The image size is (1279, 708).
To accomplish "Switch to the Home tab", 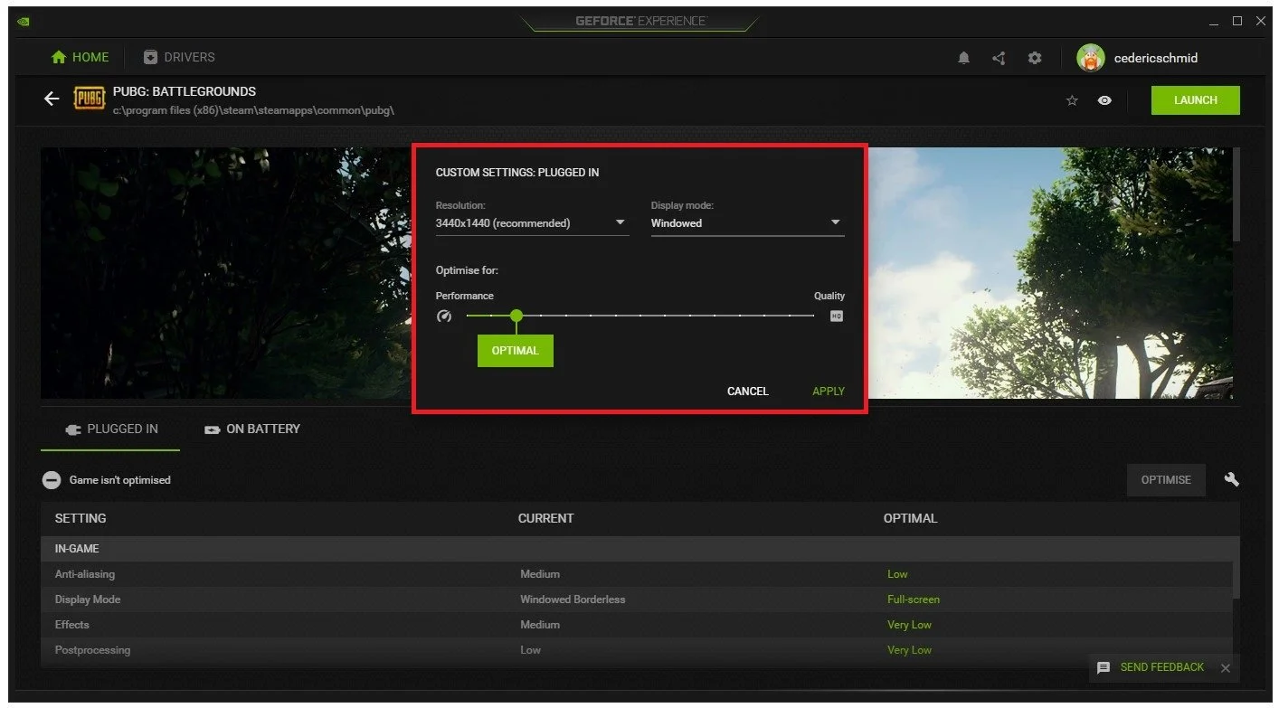I will click(81, 57).
